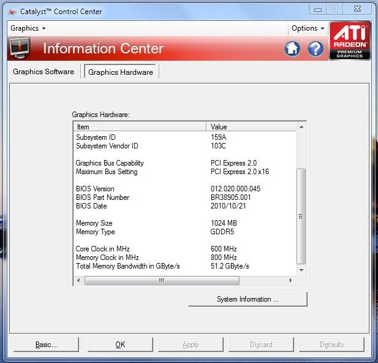Click the list scroll up arrow
Image resolution: width=378 pixels, height=363 pixels.
tap(301, 127)
